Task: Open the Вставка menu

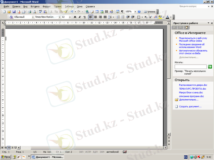Action: 35,6
